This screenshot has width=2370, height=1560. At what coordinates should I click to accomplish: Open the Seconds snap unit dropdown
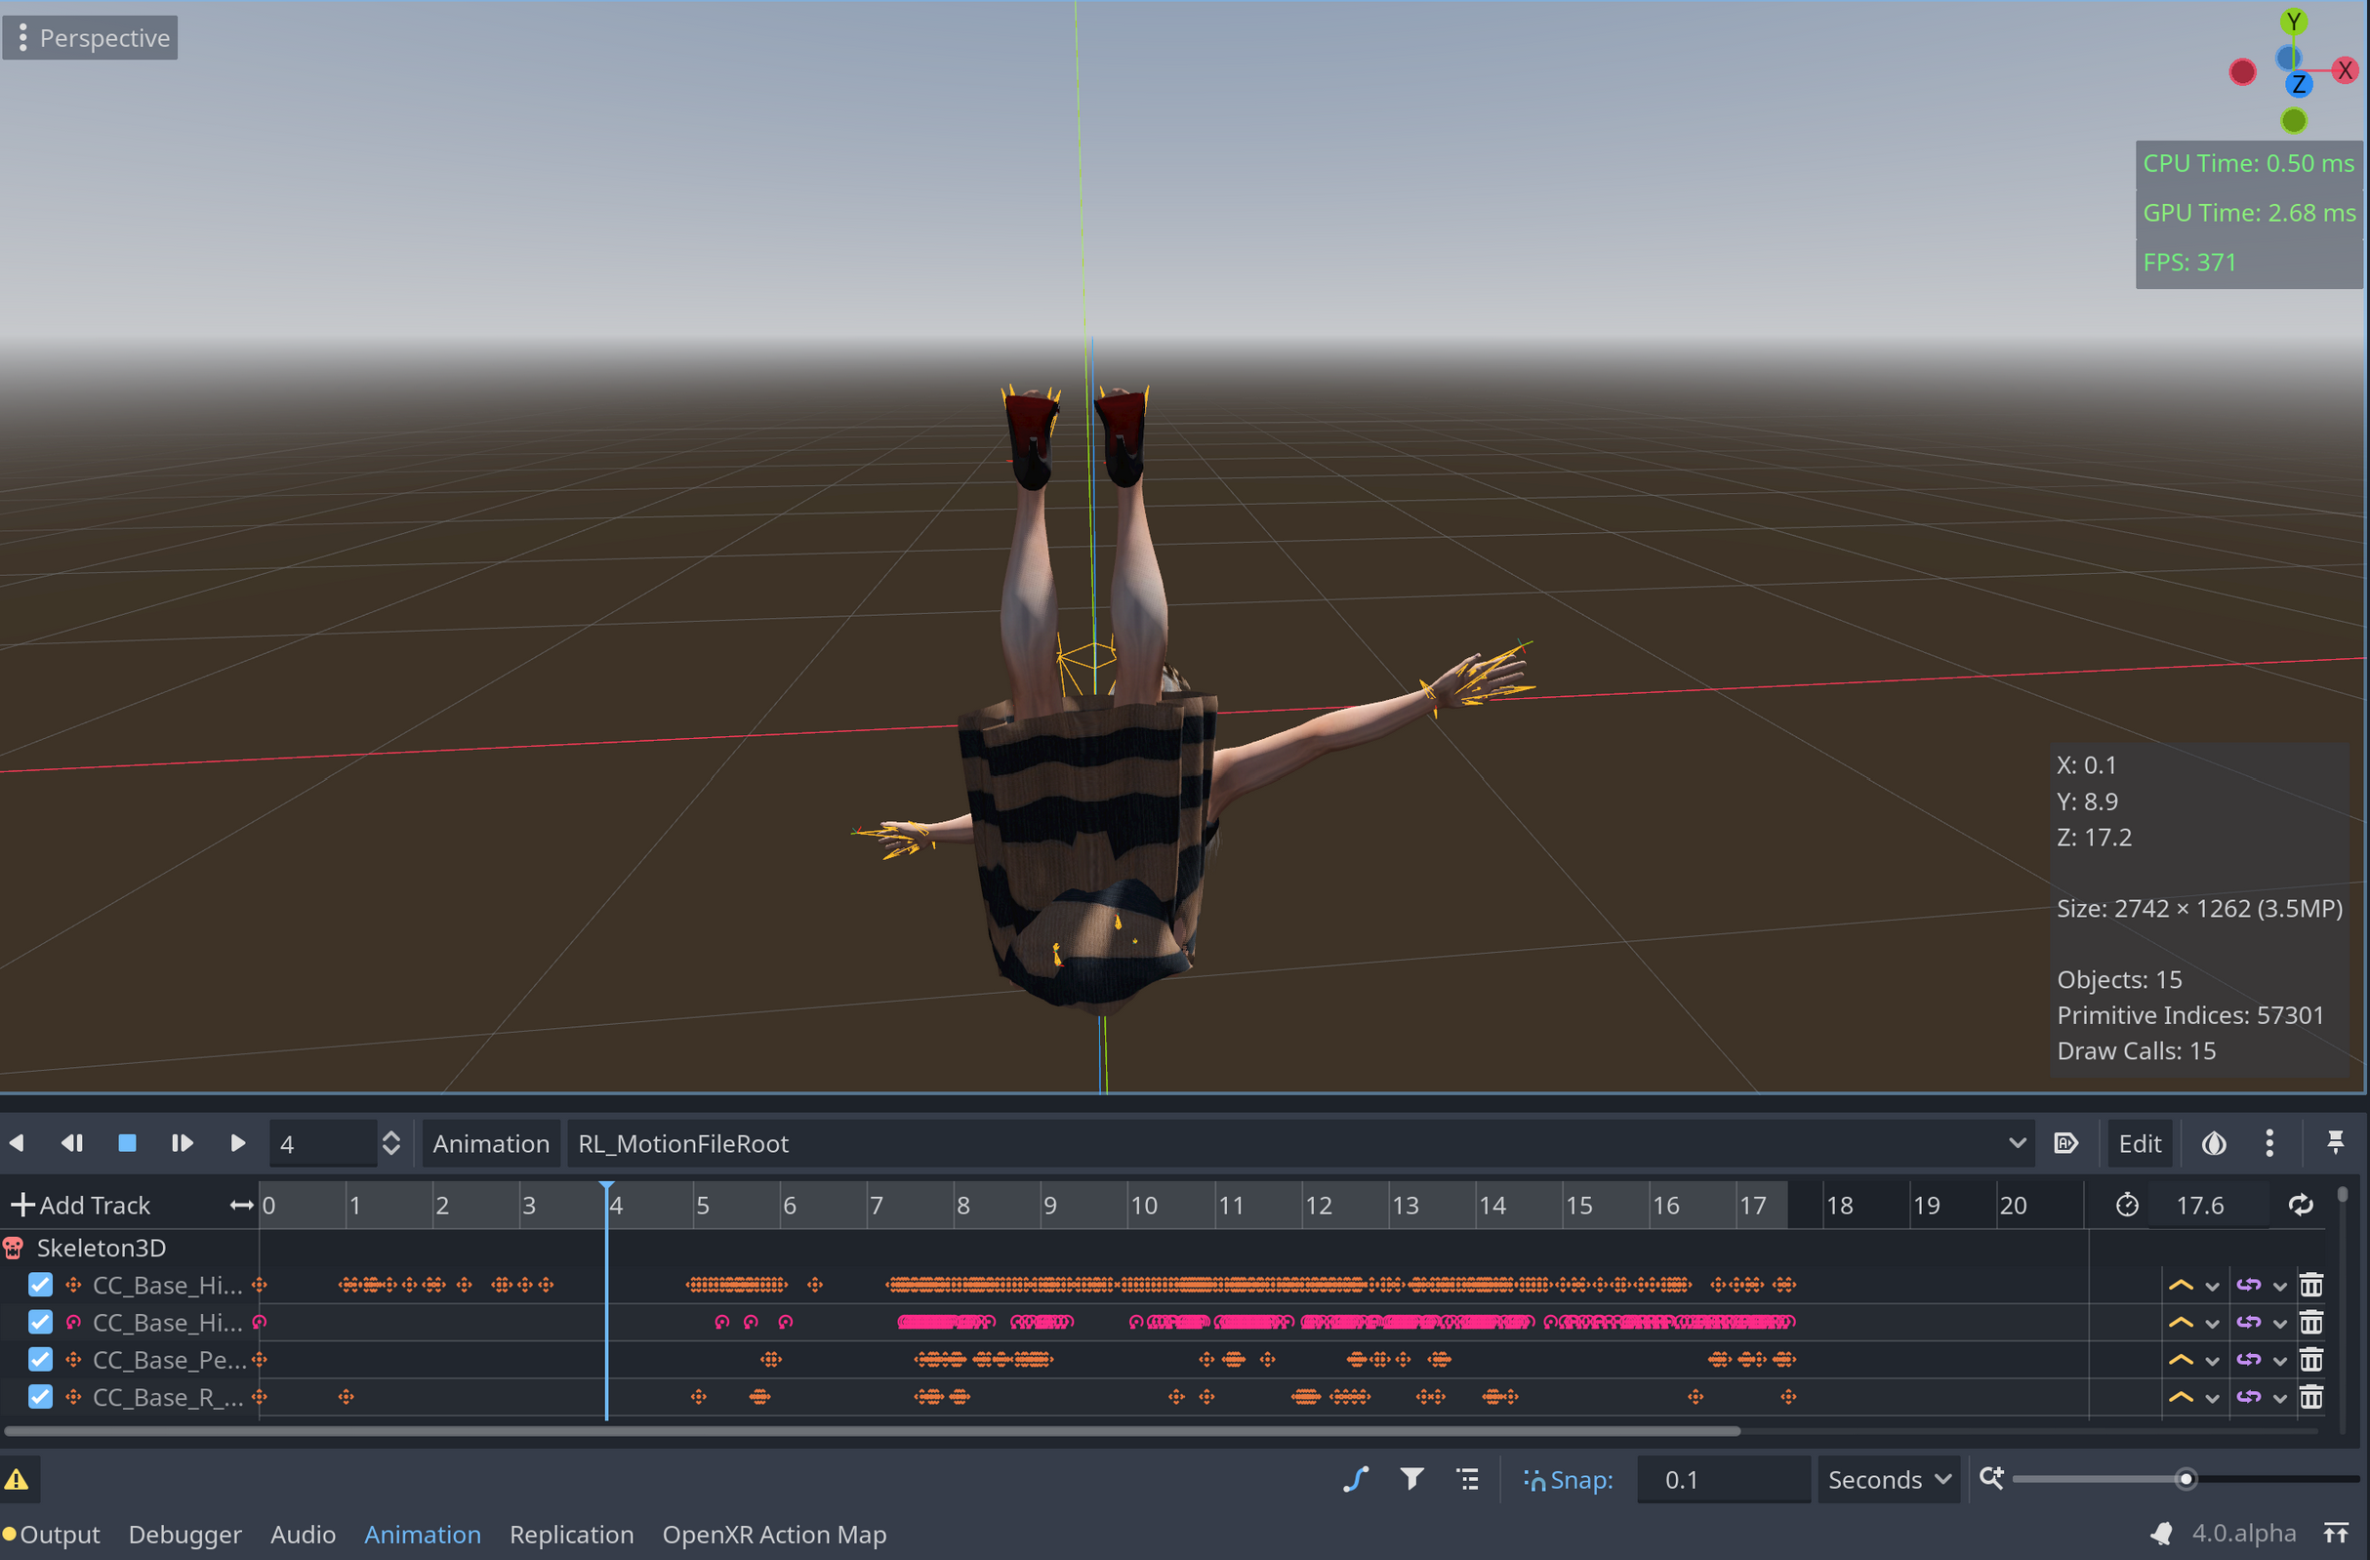point(1888,1479)
